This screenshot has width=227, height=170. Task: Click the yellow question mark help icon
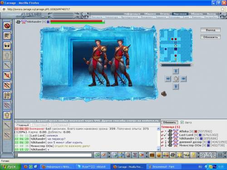[193, 155]
